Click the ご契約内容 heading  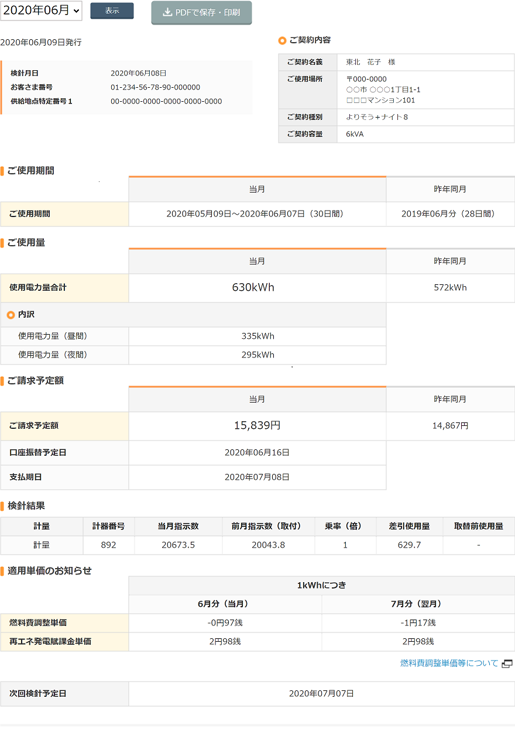(310, 40)
